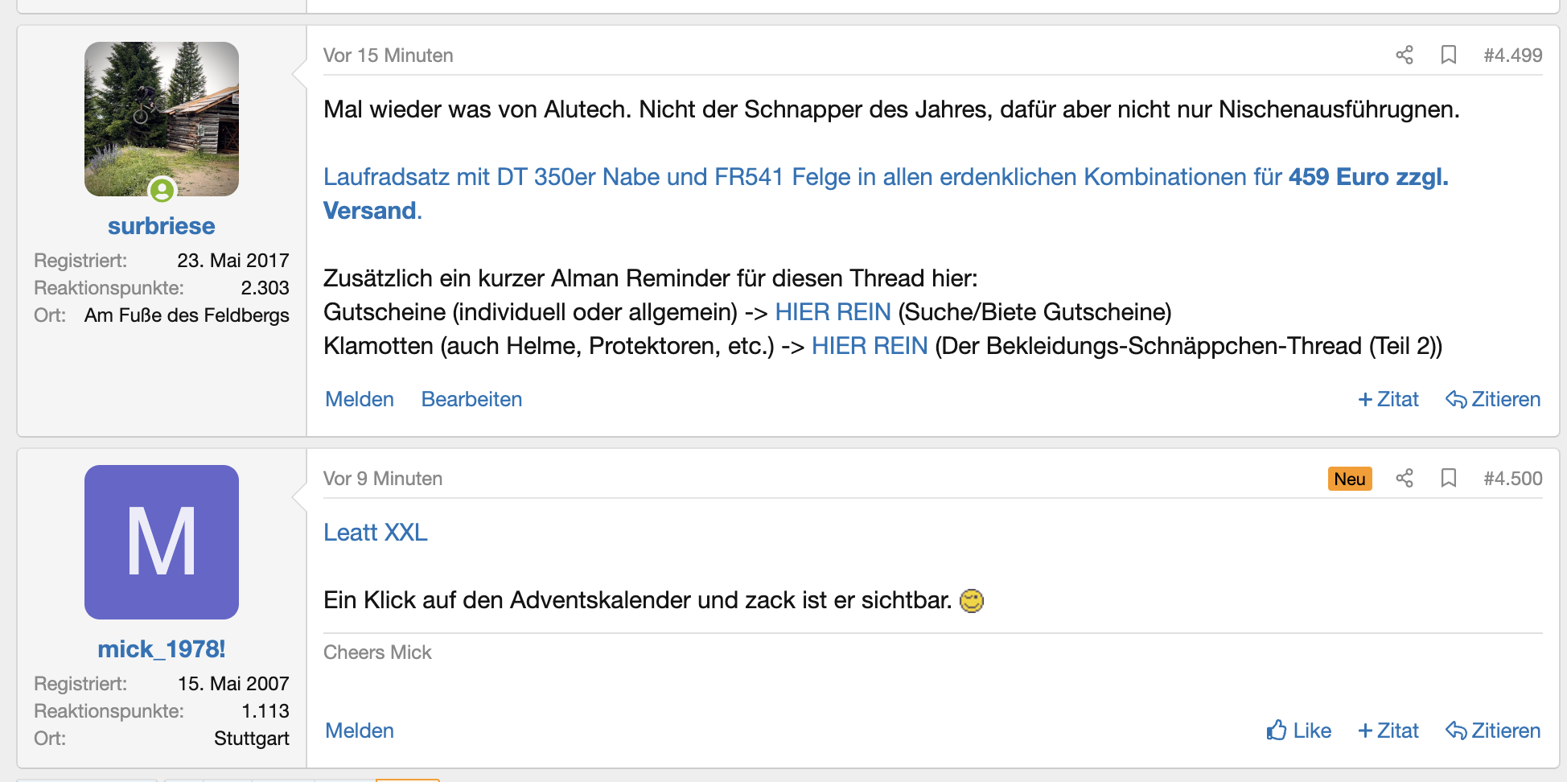Click the smiley emoji in Mick's post
Viewport: 1567px width, 782px height.
pyautogui.click(x=972, y=601)
